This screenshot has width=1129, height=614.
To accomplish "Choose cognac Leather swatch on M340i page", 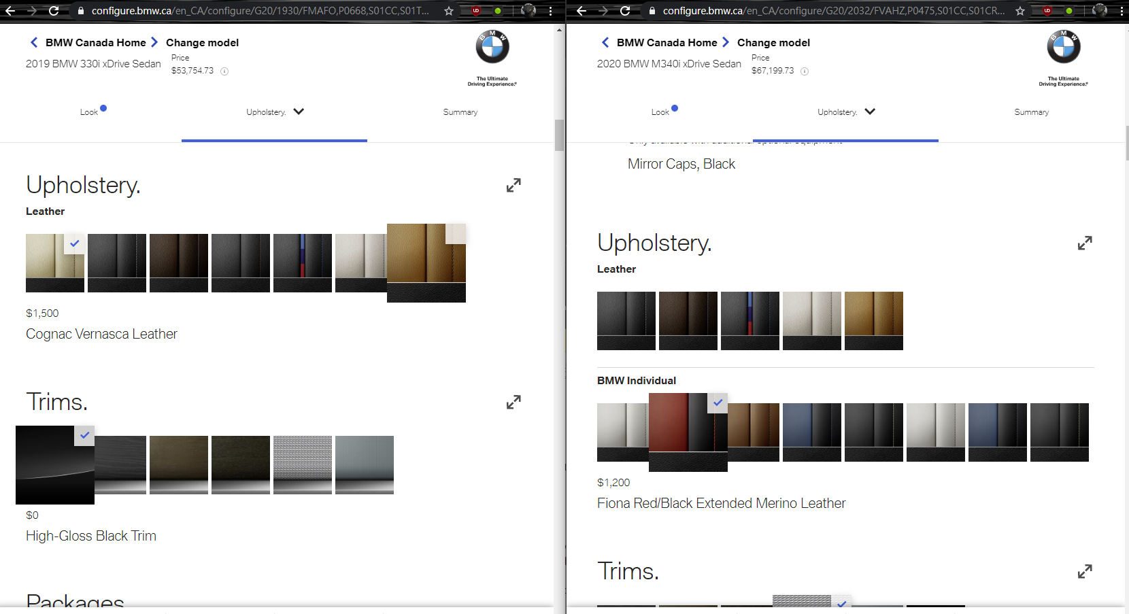I will (874, 321).
